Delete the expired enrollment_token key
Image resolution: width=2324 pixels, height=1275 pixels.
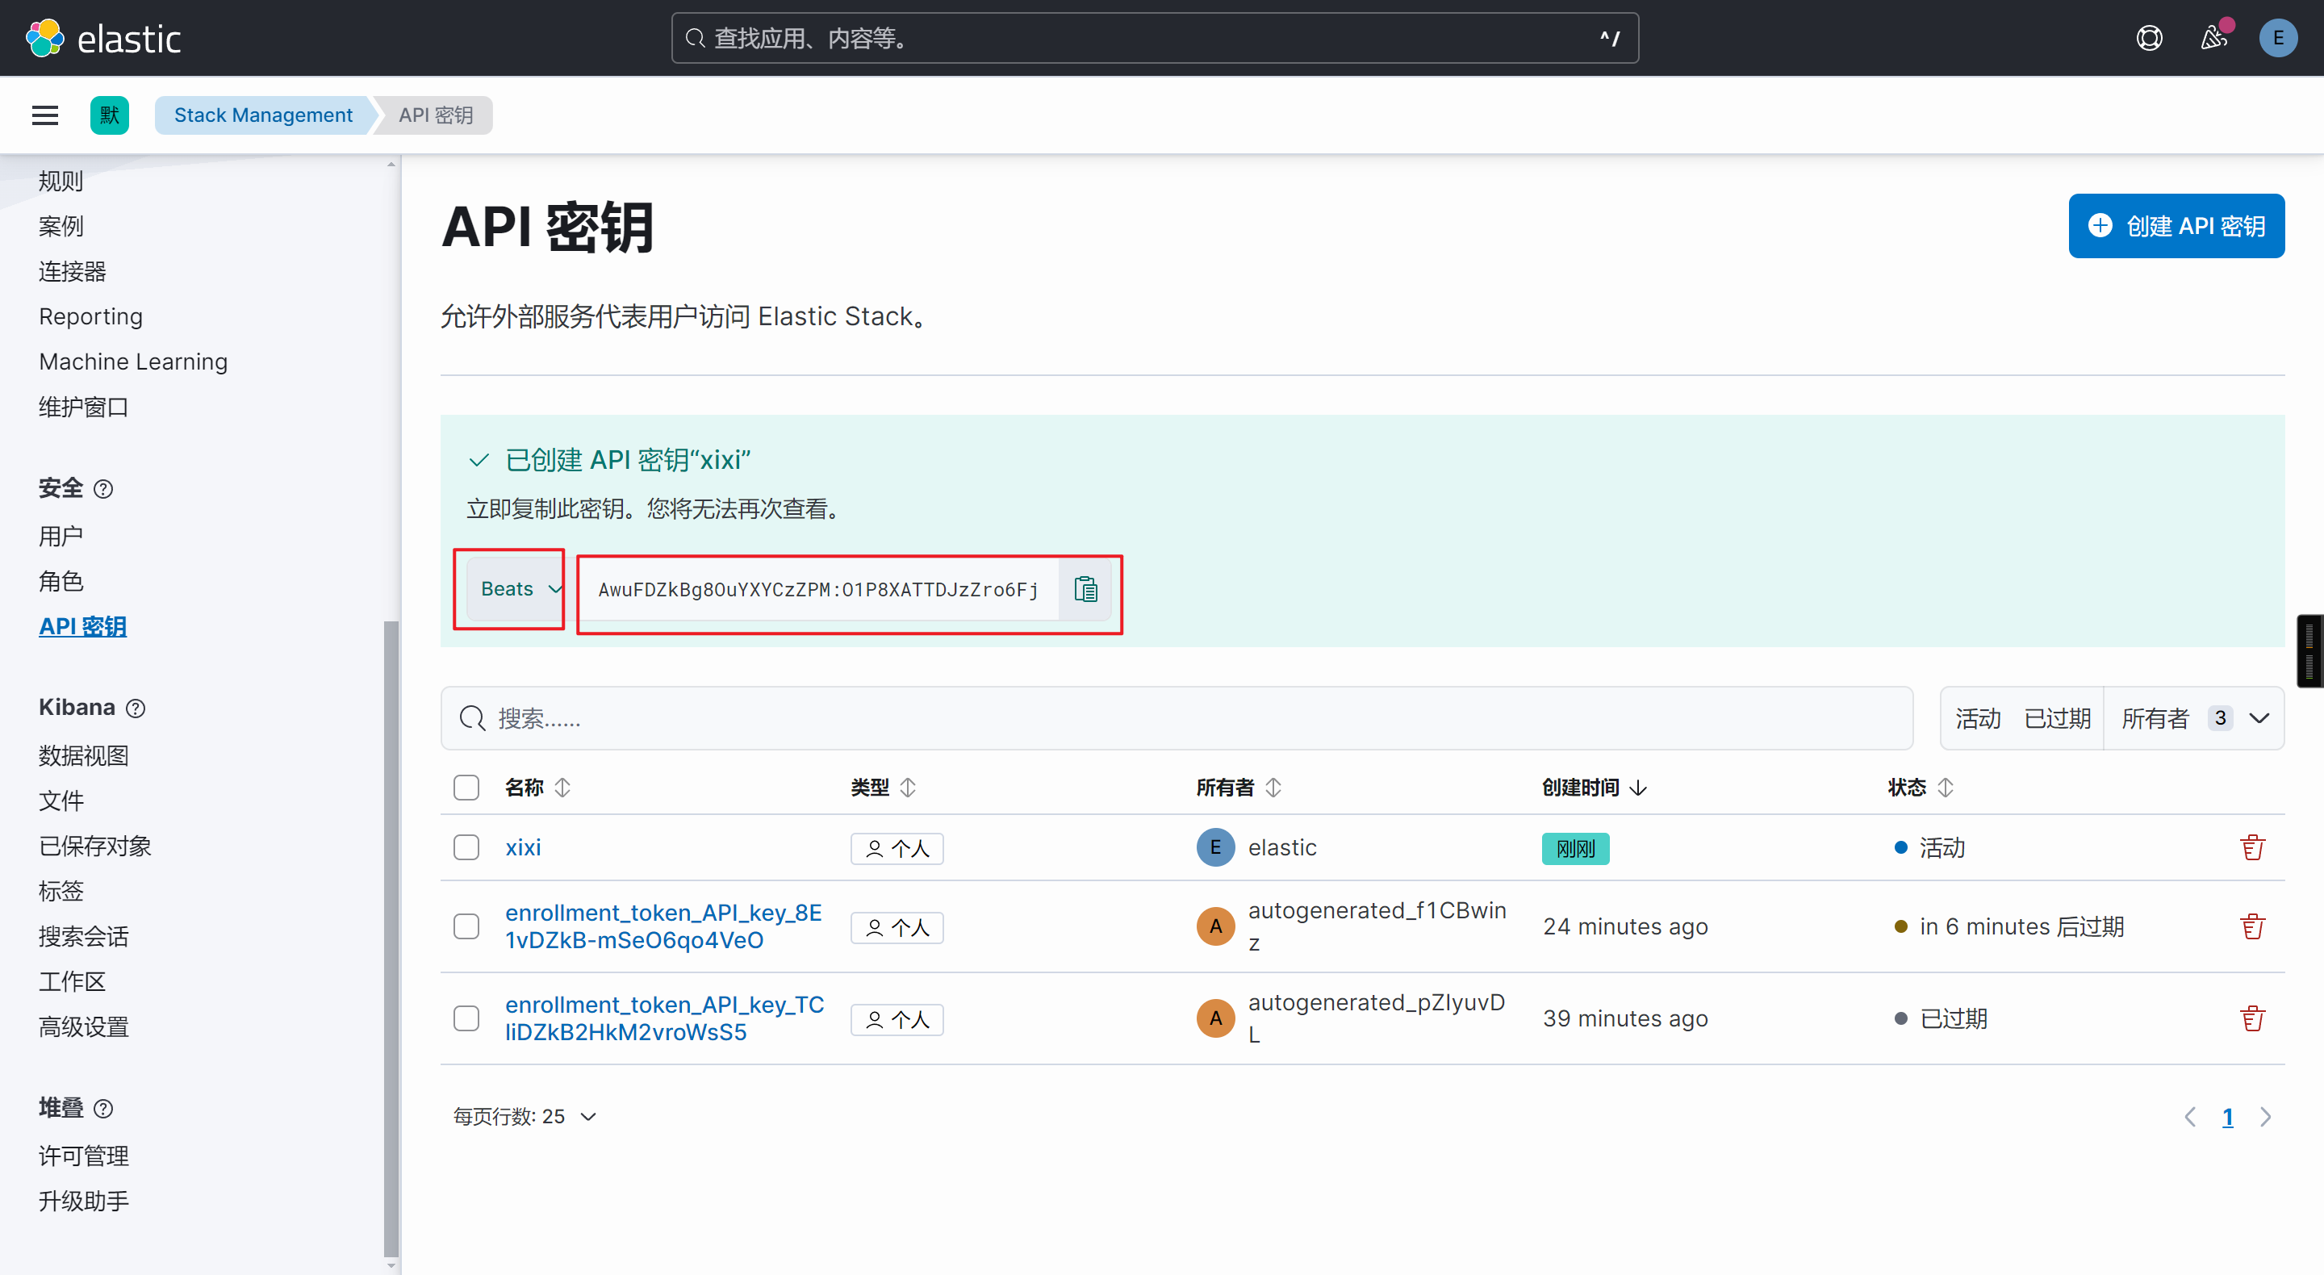pos(2252,1018)
